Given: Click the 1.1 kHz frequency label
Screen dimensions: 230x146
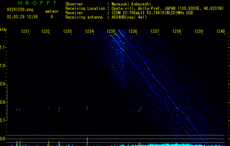Looking at the screenshot, I should pyautogui.click(x=3, y=47).
